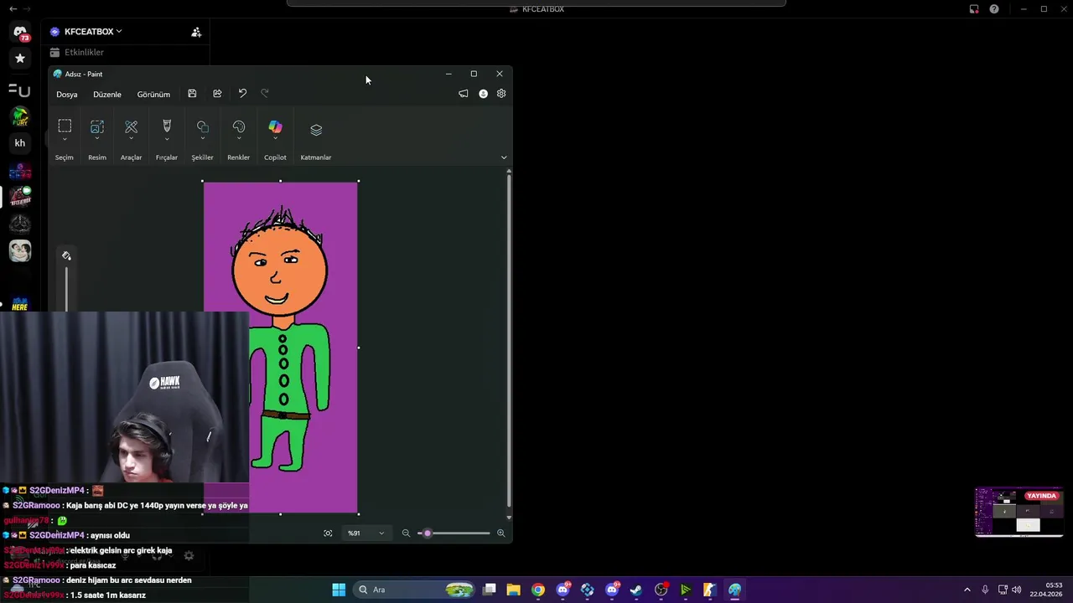
Task: Open the Araçlar tools dropdown
Action: coord(131,140)
